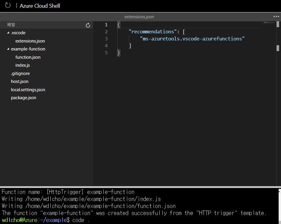281x224 pixels.
Task: Open function.json file
Action: pyautogui.click(x=28, y=57)
